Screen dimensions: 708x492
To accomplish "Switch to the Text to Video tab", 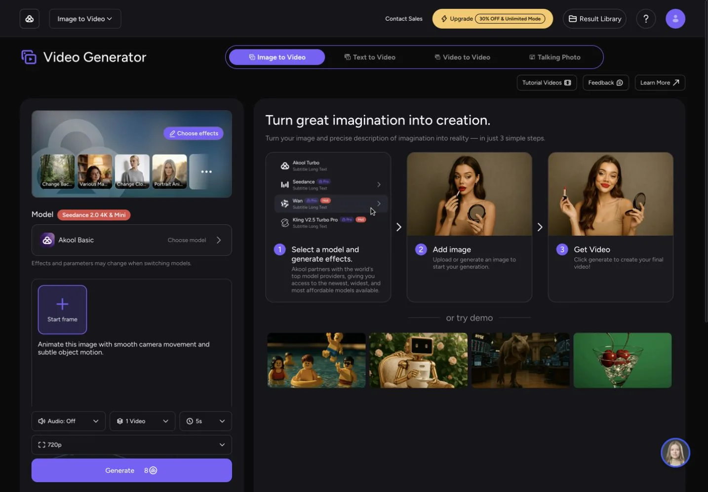I will [x=370, y=57].
